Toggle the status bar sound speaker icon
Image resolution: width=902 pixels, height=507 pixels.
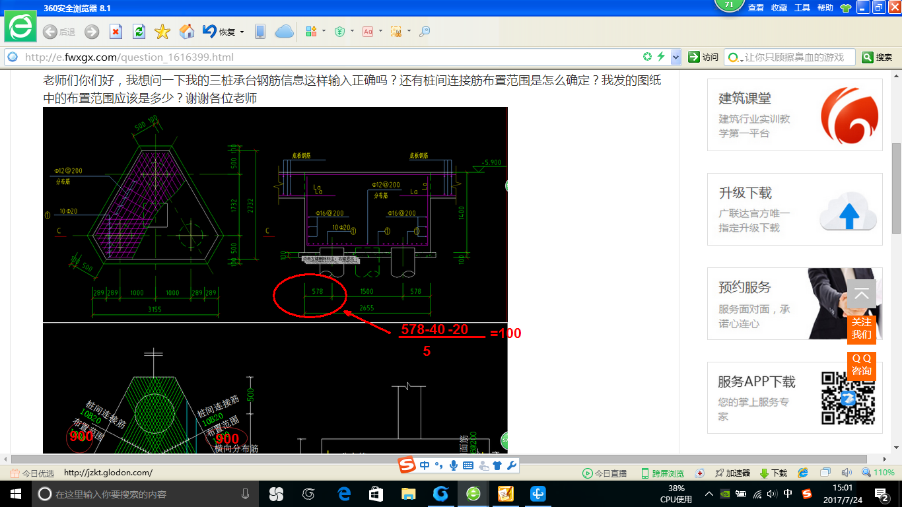point(847,473)
